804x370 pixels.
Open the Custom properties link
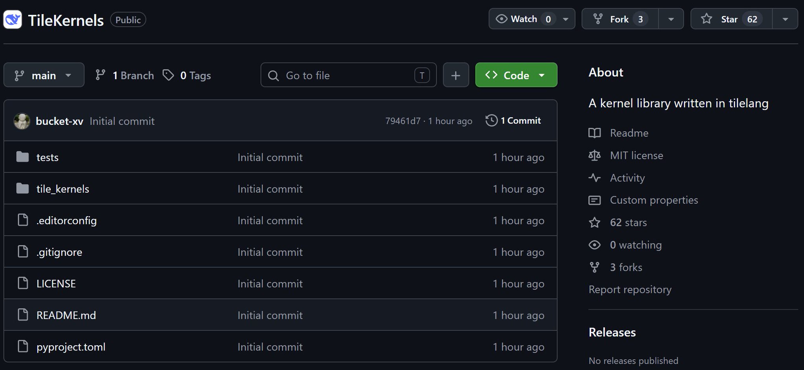654,200
